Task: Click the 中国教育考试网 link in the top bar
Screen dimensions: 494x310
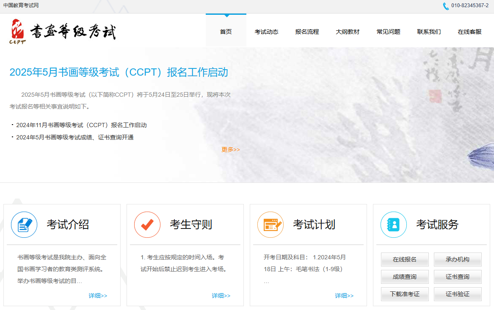Action: 21,5
